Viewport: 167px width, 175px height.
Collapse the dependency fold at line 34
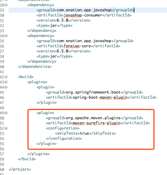[6, 36]
